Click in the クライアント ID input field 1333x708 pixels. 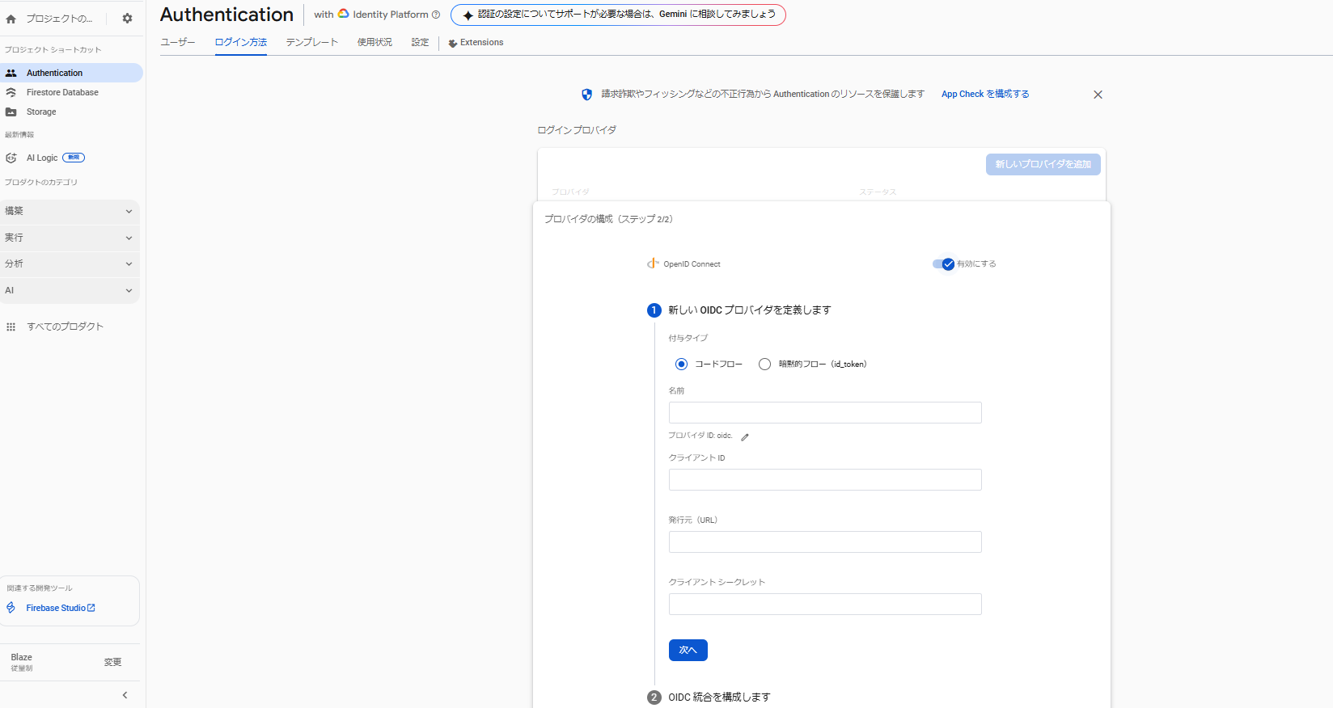(x=825, y=480)
